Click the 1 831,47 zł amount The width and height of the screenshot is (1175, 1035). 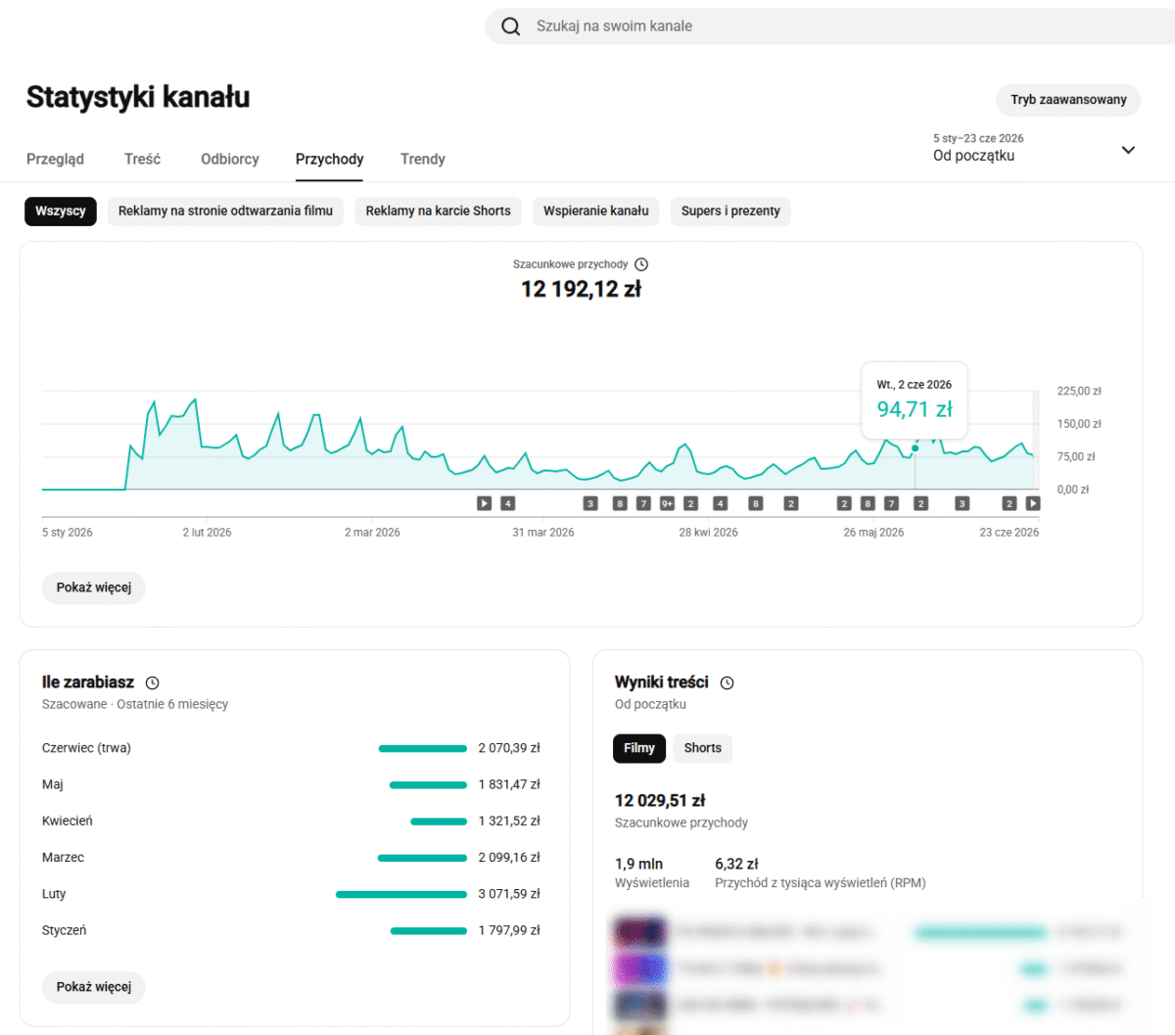coord(509,785)
